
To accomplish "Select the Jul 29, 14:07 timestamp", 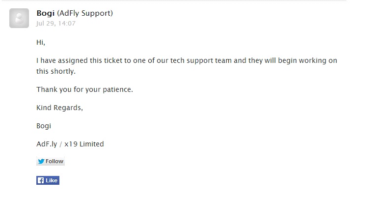I will click(56, 23).
